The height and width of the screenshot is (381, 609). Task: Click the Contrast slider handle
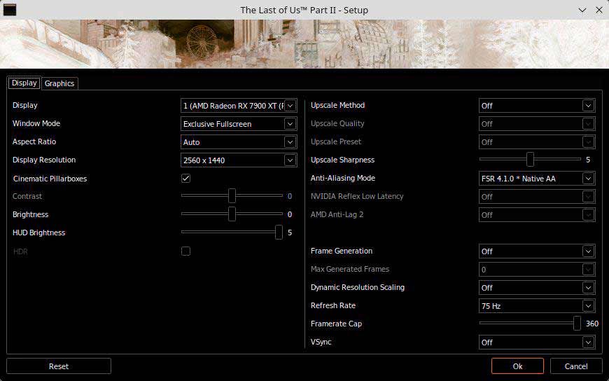tap(232, 196)
